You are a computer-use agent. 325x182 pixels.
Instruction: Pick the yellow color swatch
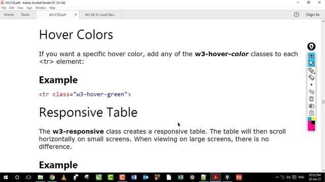click(x=313, y=119)
